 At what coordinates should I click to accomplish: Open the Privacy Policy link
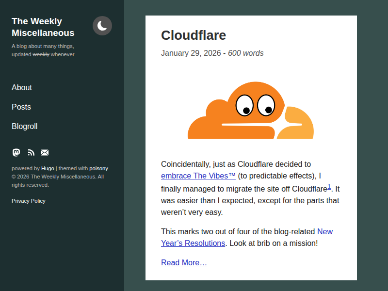[29, 201]
